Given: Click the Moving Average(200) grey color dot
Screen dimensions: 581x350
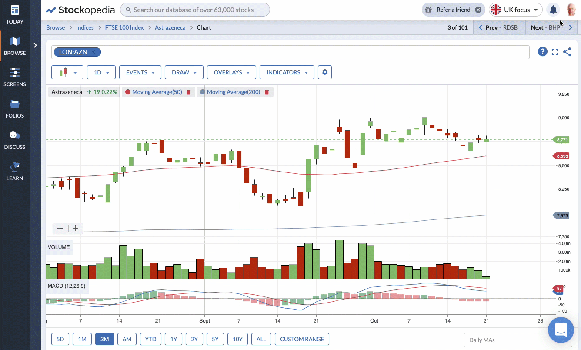Looking at the screenshot, I should pyautogui.click(x=203, y=92).
